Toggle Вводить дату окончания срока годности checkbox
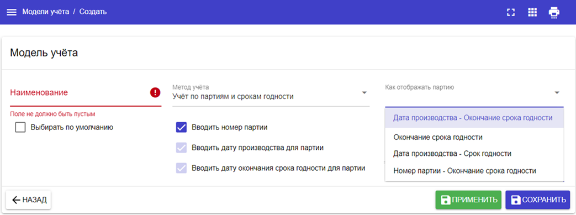The height and width of the screenshot is (215, 576). (182, 169)
